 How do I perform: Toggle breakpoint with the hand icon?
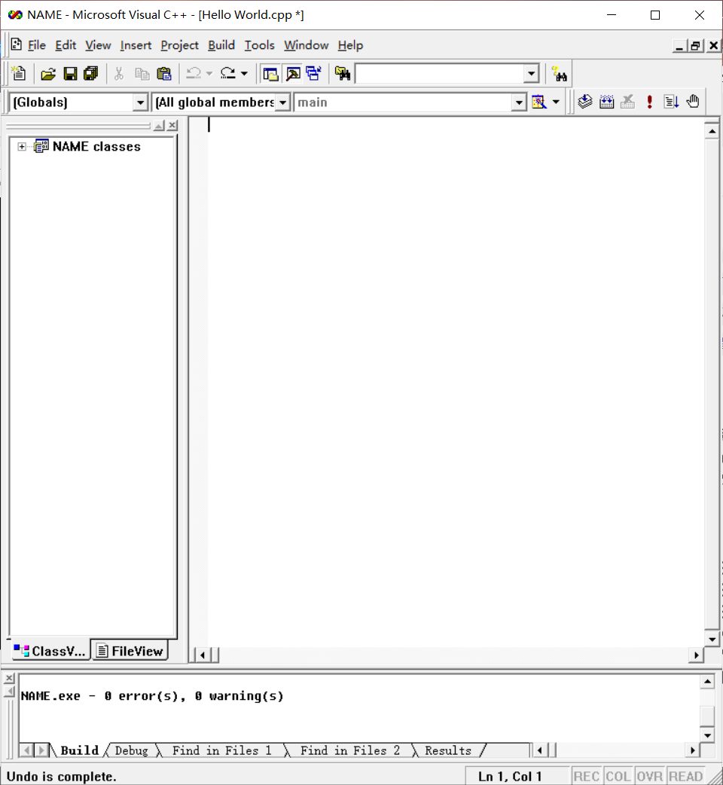(x=693, y=102)
